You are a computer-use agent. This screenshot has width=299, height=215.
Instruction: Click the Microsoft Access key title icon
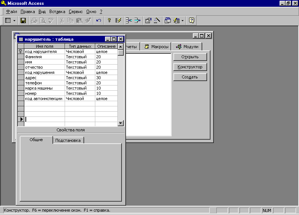(x=3, y=3)
